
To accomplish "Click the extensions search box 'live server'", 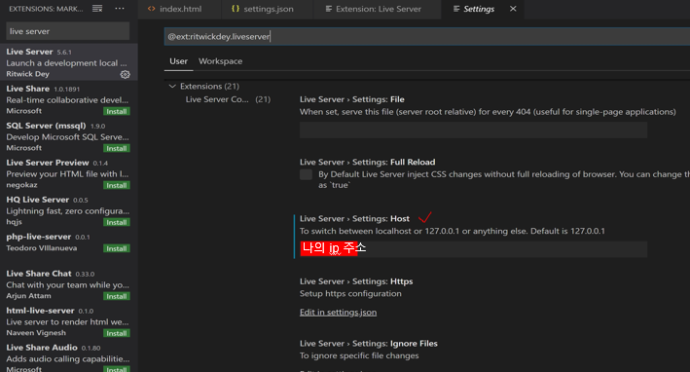I will click(67, 31).
